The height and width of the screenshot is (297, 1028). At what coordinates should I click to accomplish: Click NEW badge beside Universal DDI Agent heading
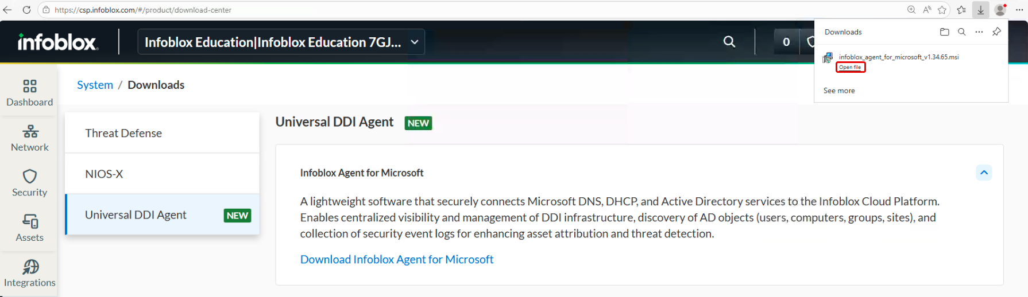tap(418, 123)
